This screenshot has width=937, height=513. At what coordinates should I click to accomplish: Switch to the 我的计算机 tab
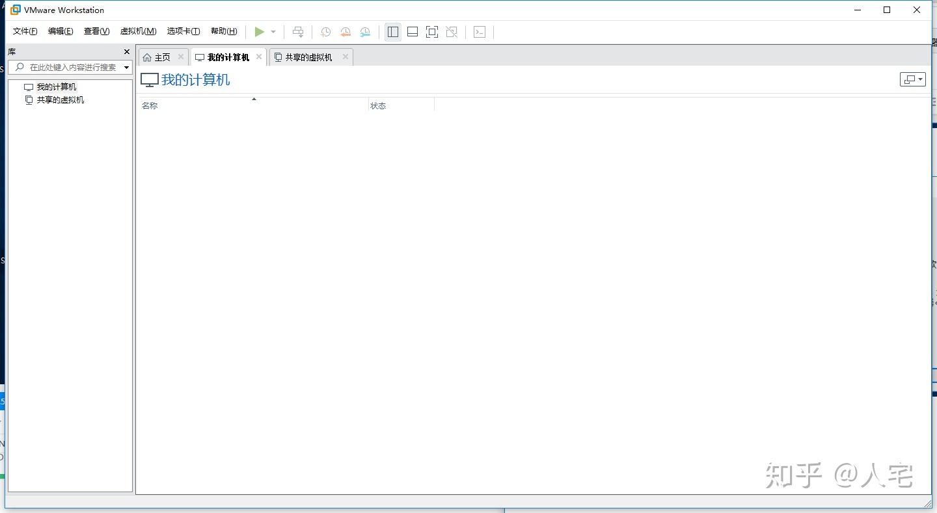tap(228, 57)
